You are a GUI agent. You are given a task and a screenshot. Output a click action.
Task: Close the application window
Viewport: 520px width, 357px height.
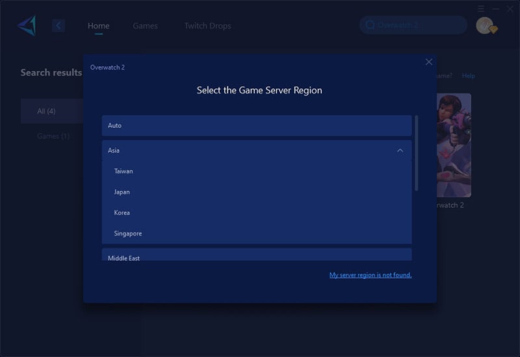(x=510, y=9)
